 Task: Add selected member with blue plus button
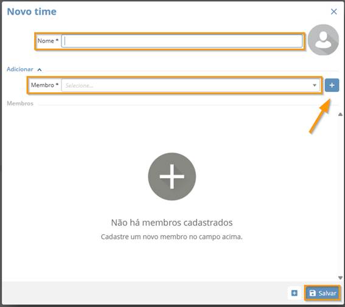pos(332,85)
